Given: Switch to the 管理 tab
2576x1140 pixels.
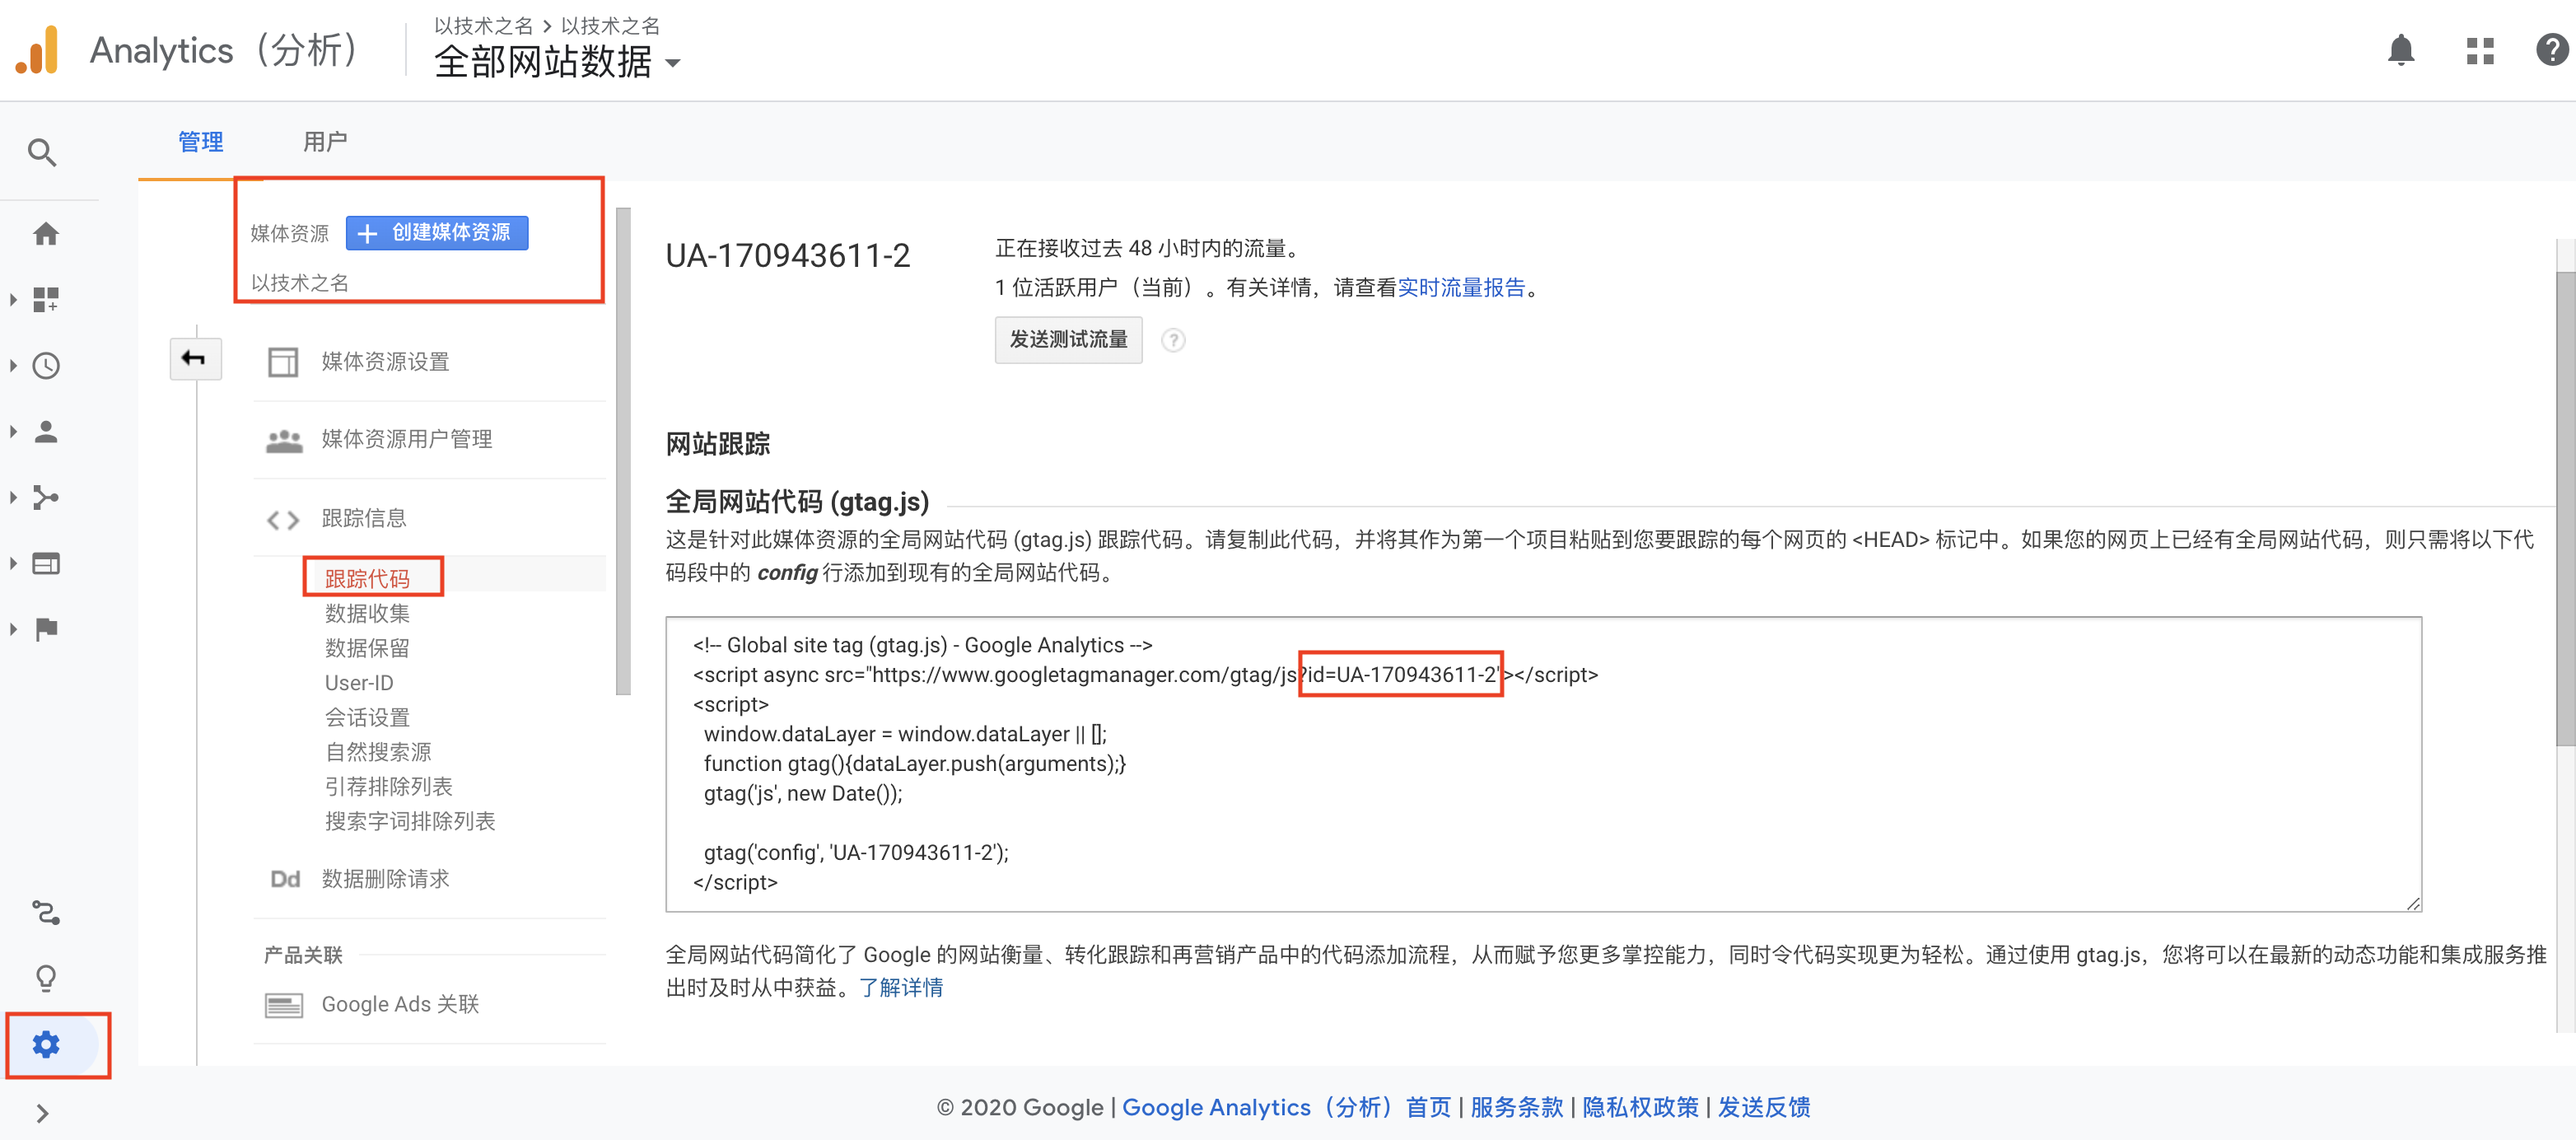Looking at the screenshot, I should (x=200, y=142).
